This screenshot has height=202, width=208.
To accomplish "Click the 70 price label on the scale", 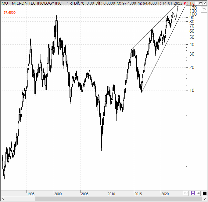I will coord(192,26).
